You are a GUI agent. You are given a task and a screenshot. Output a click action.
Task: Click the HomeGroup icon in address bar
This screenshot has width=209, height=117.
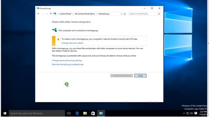pos(55,14)
